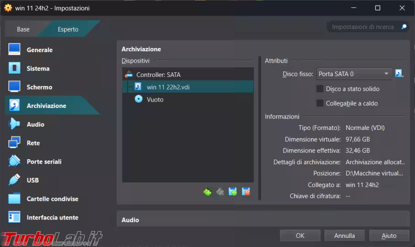The width and height of the screenshot is (415, 247).
Task: Switch to the Base tab
Action: (23, 29)
